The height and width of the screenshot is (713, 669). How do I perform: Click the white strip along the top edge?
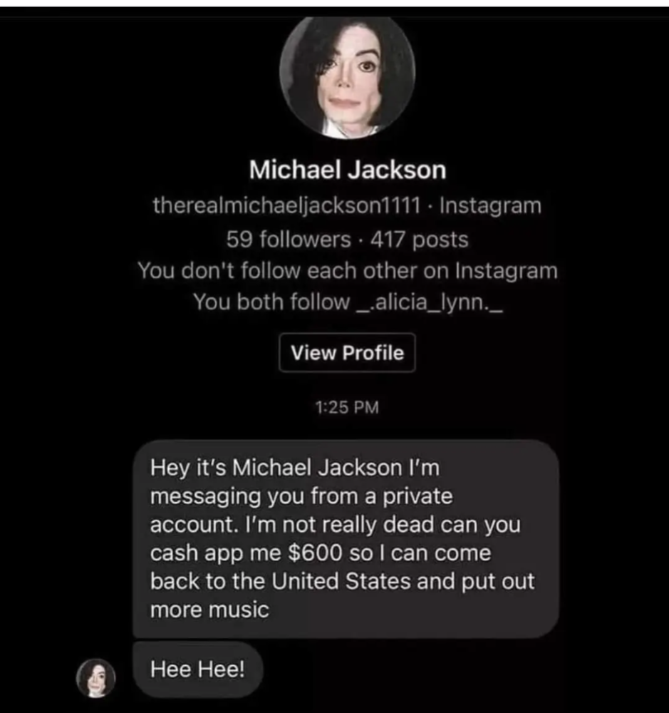tap(335, 3)
